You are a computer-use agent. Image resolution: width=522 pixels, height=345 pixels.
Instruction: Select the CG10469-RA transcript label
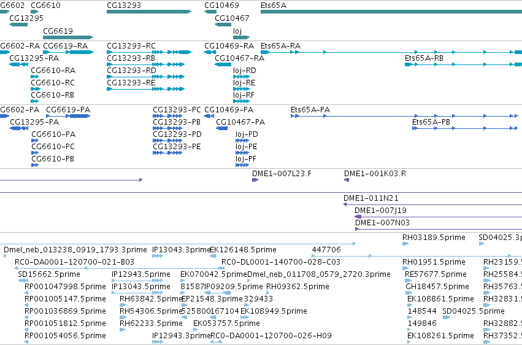pyautogui.click(x=229, y=45)
